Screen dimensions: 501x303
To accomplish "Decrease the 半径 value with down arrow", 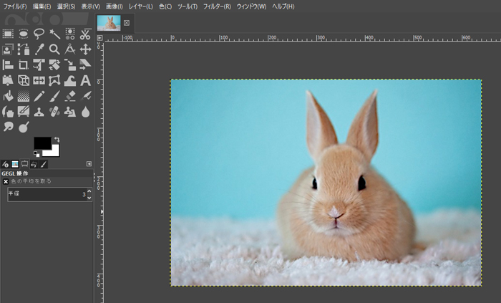I will tap(89, 198).
